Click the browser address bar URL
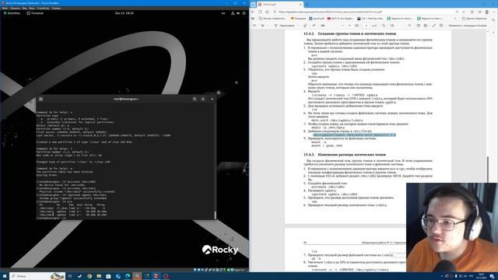The image size is (498, 280). pos(330,12)
